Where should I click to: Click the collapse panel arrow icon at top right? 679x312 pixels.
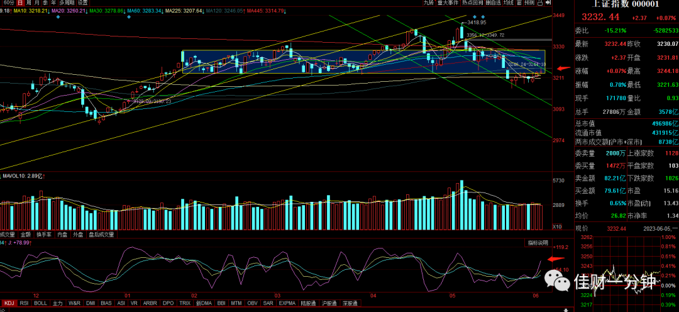(548, 3)
